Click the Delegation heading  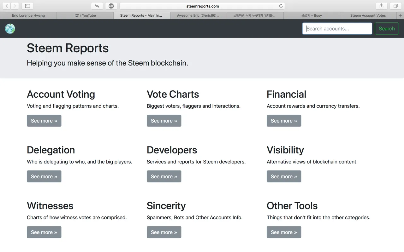coord(51,150)
